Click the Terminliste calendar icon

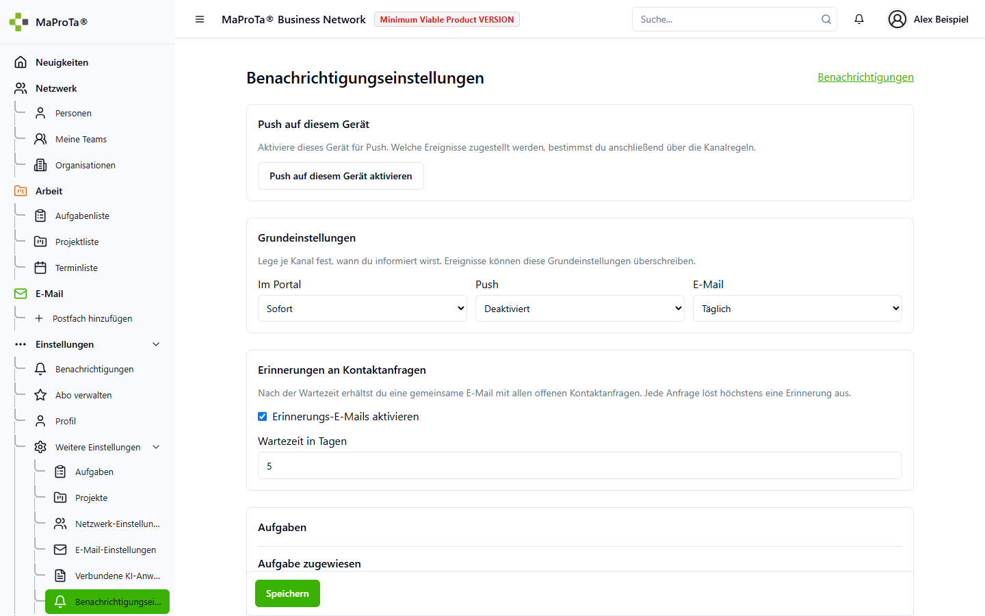pos(40,268)
